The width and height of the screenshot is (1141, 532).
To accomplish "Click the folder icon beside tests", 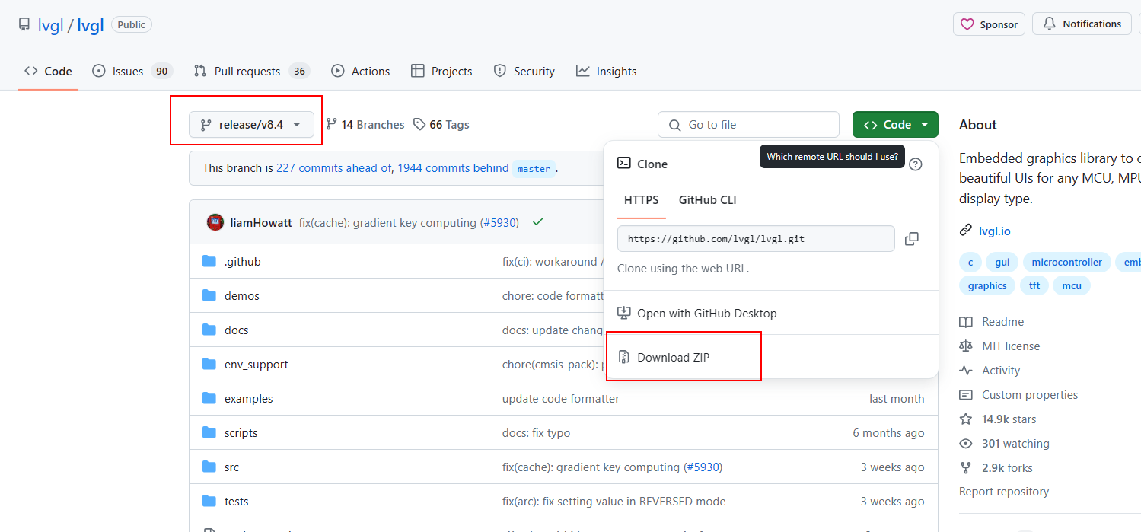I will coord(209,501).
